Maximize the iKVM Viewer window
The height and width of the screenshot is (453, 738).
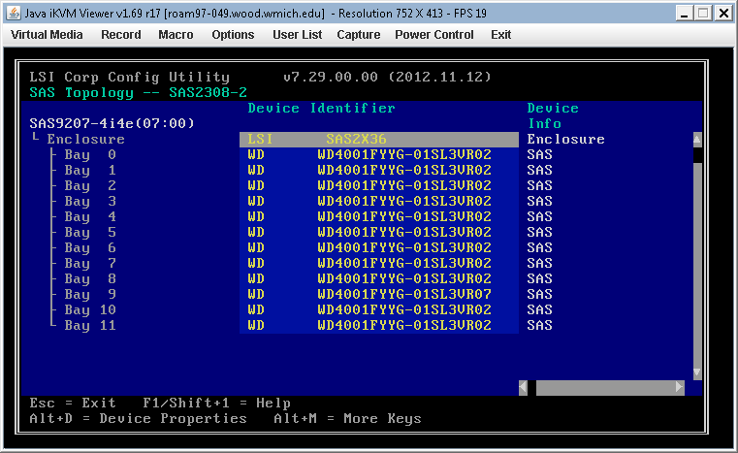pos(703,14)
